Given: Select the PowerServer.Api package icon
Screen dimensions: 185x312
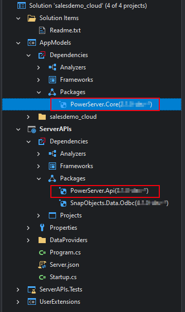Looking at the screenshot, I should 63,191.
